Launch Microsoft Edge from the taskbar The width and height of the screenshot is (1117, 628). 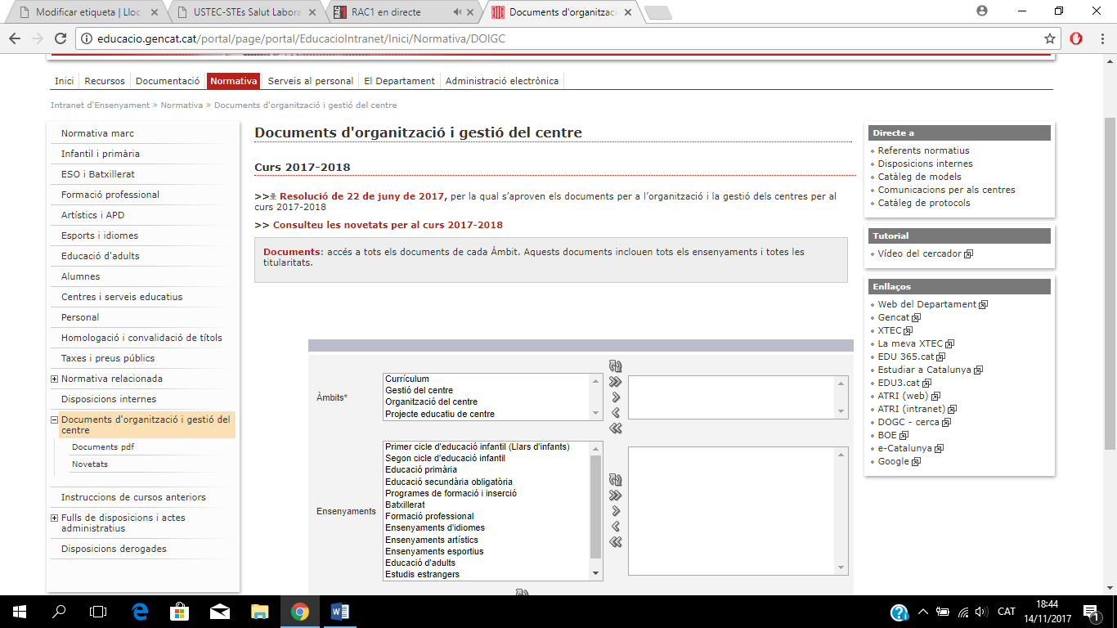pos(140,611)
